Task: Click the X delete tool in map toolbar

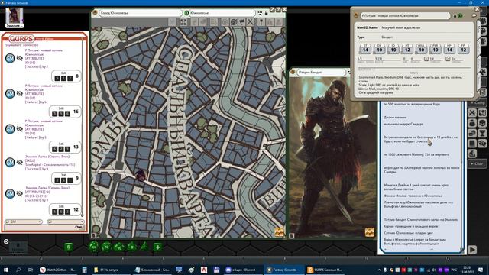Action: click(x=250, y=22)
